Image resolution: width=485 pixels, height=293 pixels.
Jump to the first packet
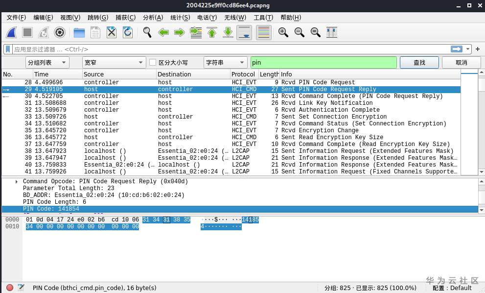(x=212, y=32)
